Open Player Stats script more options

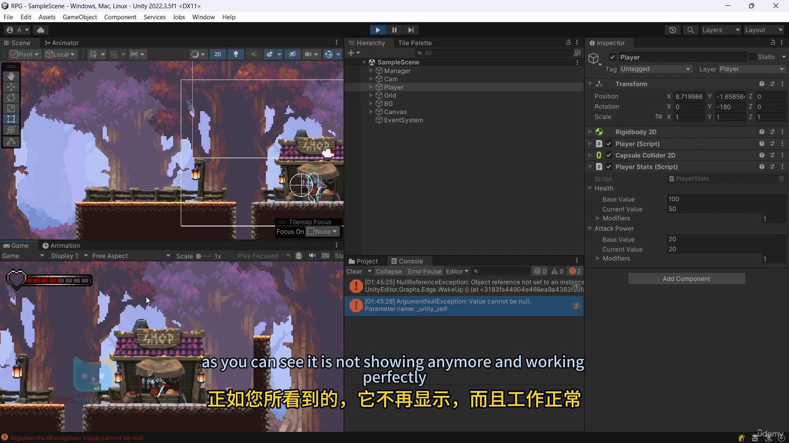pyautogui.click(x=782, y=167)
